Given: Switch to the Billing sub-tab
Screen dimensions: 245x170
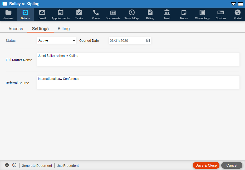Looking at the screenshot, I should (64, 29).
